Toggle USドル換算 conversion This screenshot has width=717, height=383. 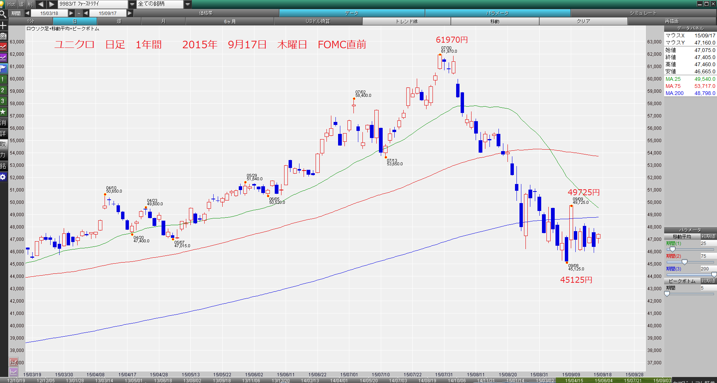318,21
